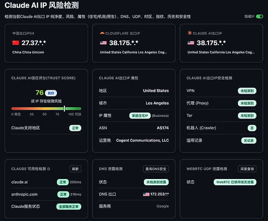Click the 正常 badge for Claude支持地区
Screen dimensions: 268x221
click(75, 128)
